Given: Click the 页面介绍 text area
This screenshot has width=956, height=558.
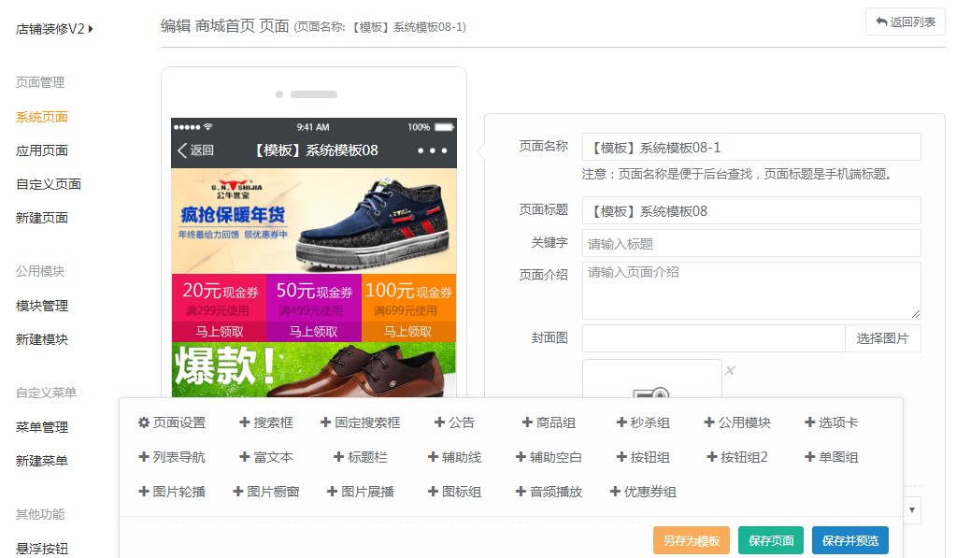Looking at the screenshot, I should 751,291.
